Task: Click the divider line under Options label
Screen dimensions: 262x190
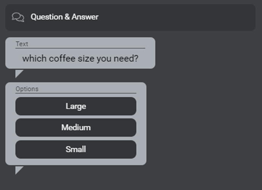Action: point(76,93)
